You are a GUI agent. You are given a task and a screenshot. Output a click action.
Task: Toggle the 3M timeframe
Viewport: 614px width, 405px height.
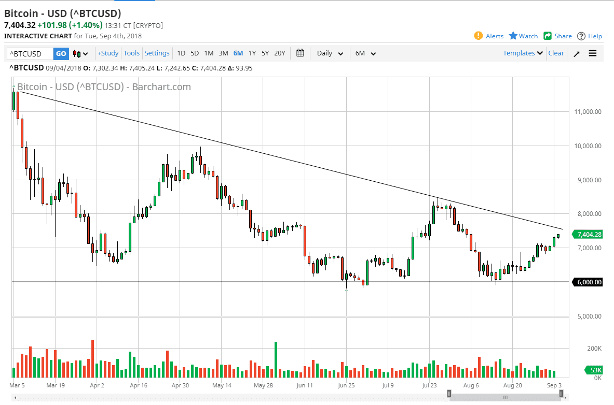click(x=223, y=53)
